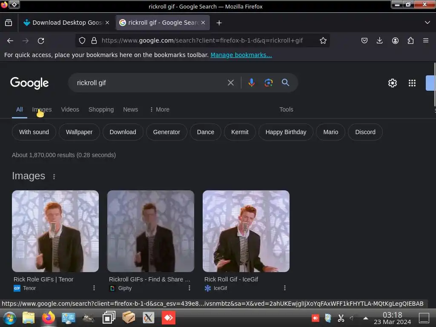The width and height of the screenshot is (436, 327).
Task: Switch to the Videos results tab
Action: click(70, 109)
